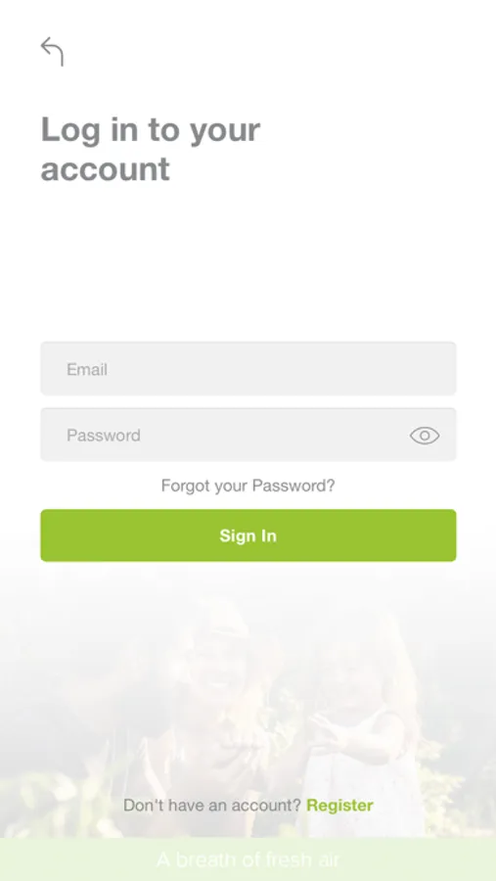Viewport: 496px width, 881px height.
Task: Return to previous screen via back arrow
Action: [52, 52]
